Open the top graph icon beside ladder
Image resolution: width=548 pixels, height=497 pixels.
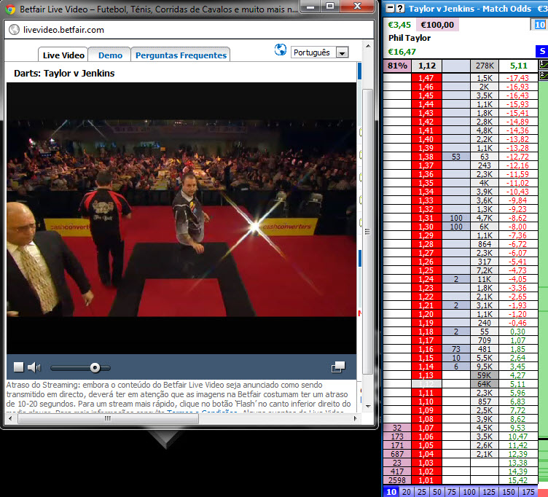544,64
